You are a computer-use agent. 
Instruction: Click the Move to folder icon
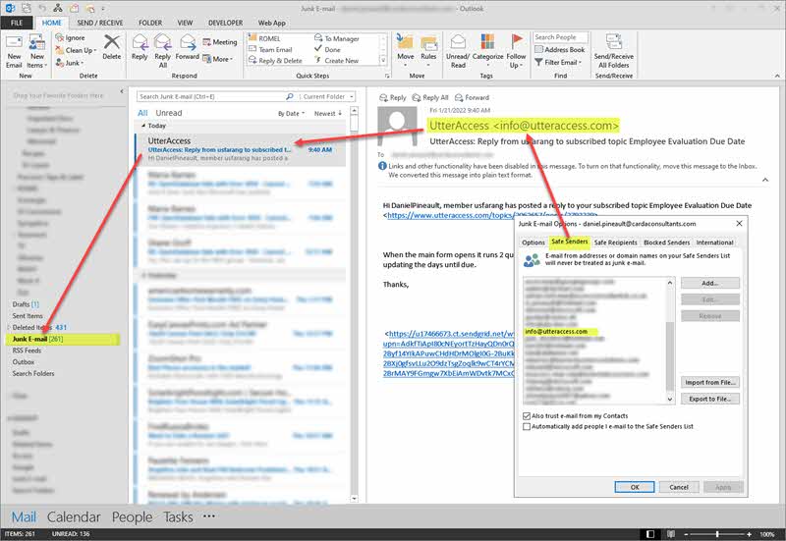point(405,42)
